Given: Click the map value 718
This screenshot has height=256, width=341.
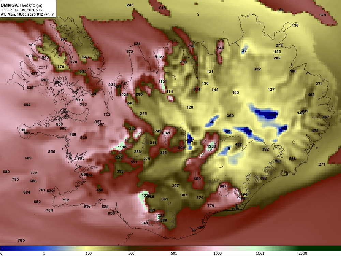Looking at the screenshot, I should [191, 46].
